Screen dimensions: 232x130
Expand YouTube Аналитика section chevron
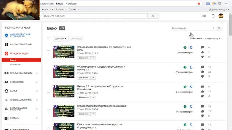point(37,100)
